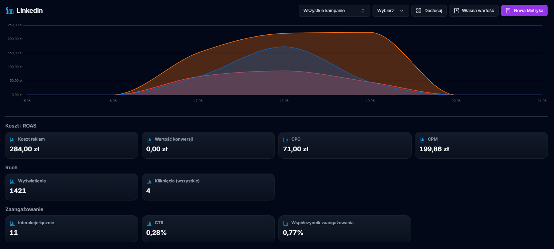Open the Własna wartość button
Viewport: 554px width, 249px height.
point(474,11)
